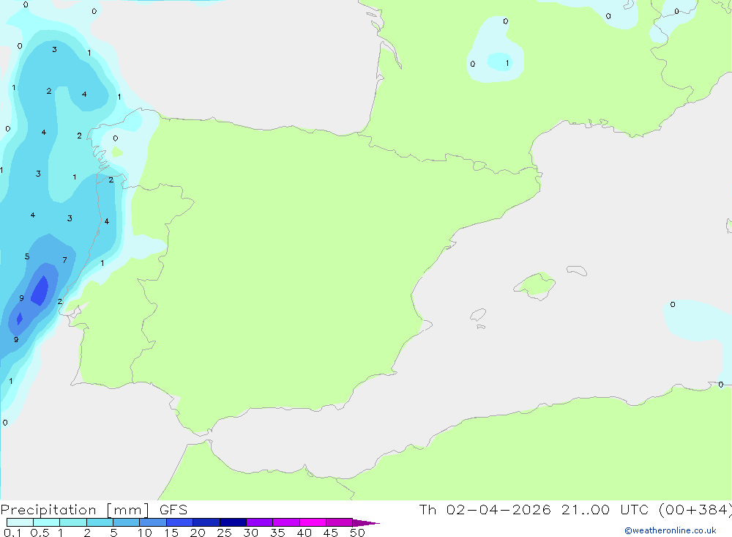Click the 0.1–0.5 mm legend color swatch
This screenshot has width=732, height=537.
coord(20,522)
